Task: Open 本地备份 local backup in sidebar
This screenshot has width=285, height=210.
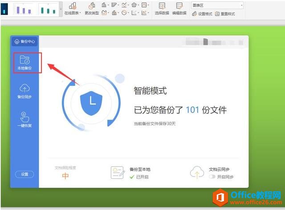Action: click(x=24, y=63)
